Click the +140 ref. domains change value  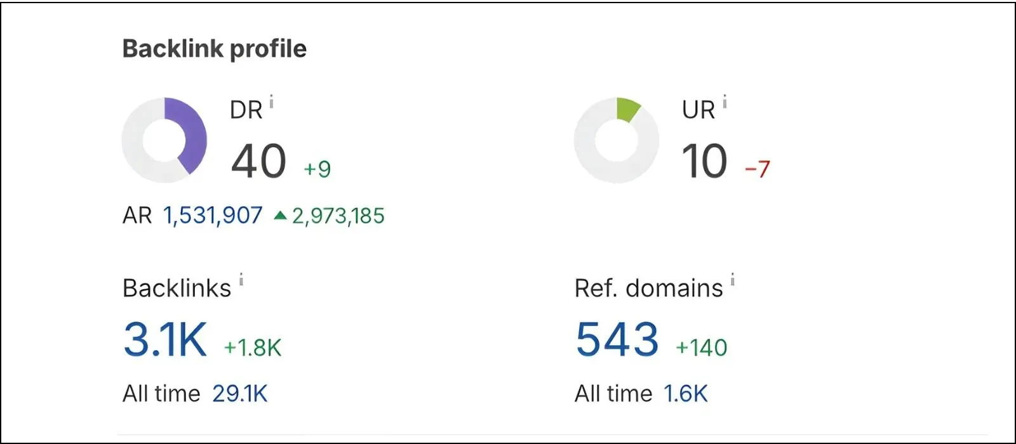point(702,348)
